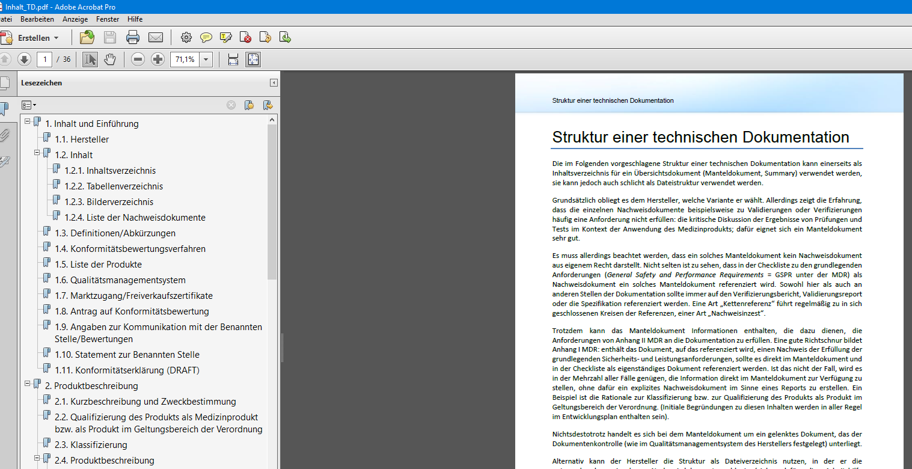Image resolution: width=912 pixels, height=469 pixels.
Task: Click the page number input field
Action: click(44, 60)
